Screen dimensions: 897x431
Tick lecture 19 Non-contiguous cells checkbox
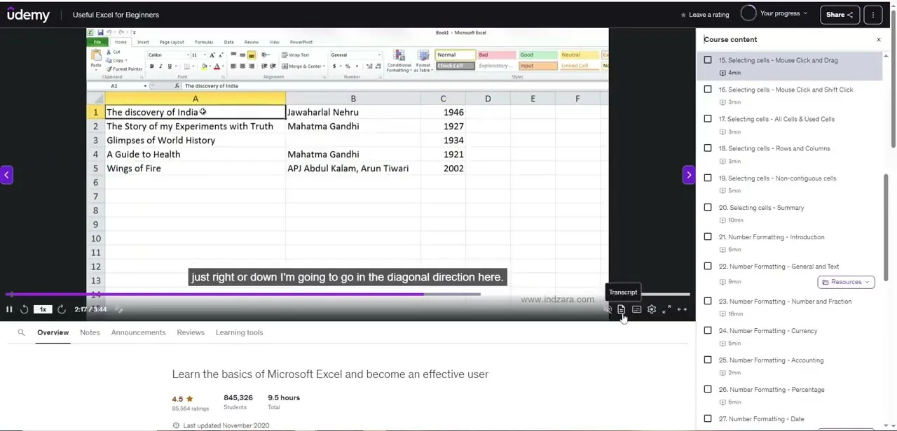pyautogui.click(x=708, y=178)
